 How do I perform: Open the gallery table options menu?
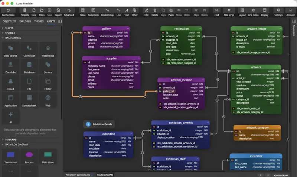pyautogui.click(x=128, y=28)
